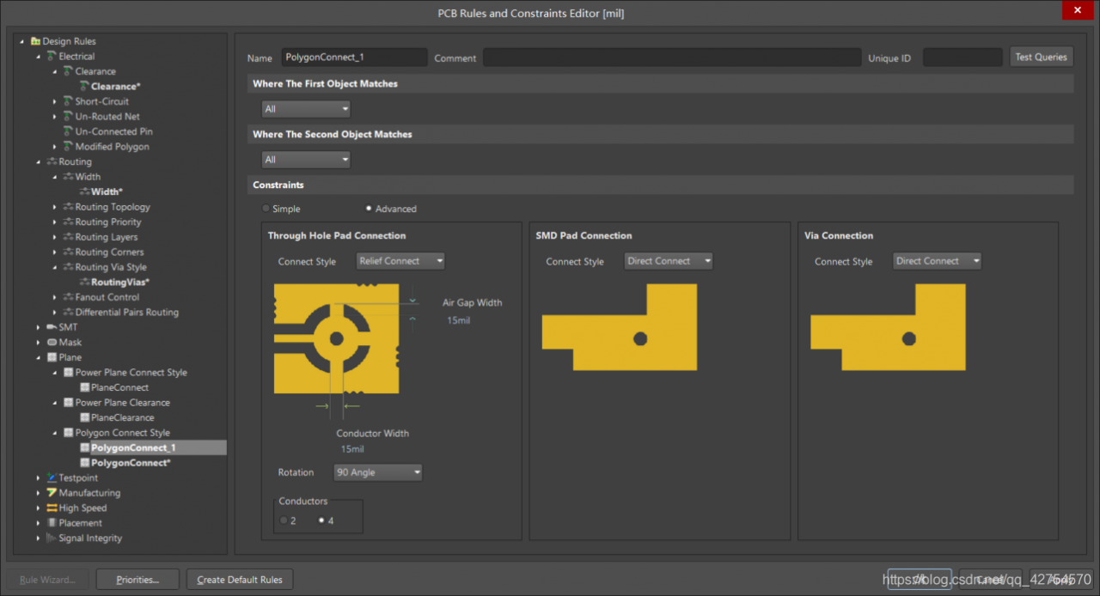1100x596 pixels.
Task: Select the Advanced constraints radio button
Action: (x=369, y=209)
